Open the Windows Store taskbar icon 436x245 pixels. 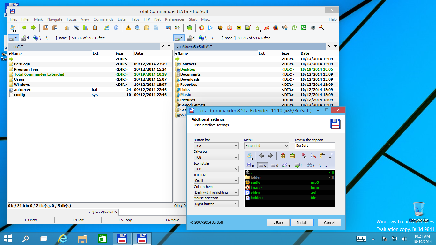101,238
